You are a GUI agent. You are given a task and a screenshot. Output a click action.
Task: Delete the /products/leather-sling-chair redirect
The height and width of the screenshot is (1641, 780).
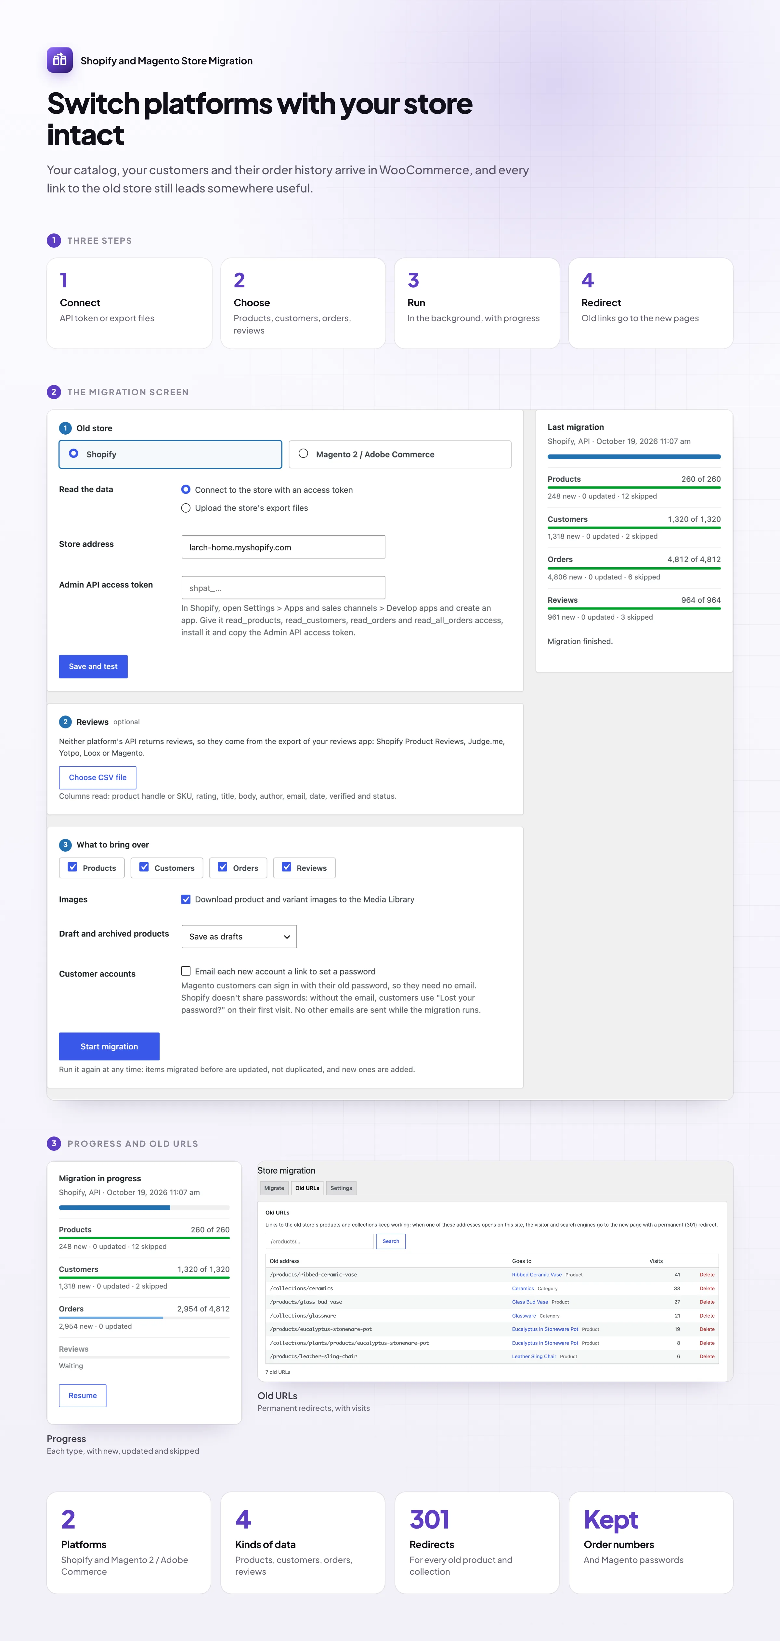click(x=707, y=1356)
